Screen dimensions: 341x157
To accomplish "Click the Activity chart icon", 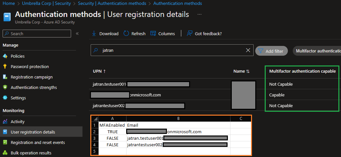I will pos(5,121).
